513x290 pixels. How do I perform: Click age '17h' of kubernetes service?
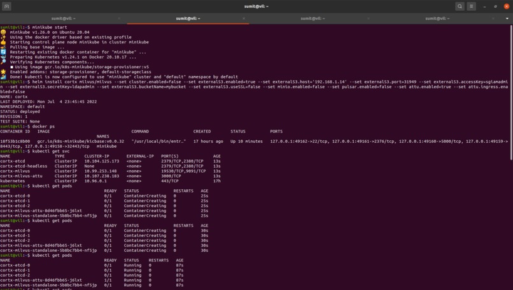coord(216,181)
